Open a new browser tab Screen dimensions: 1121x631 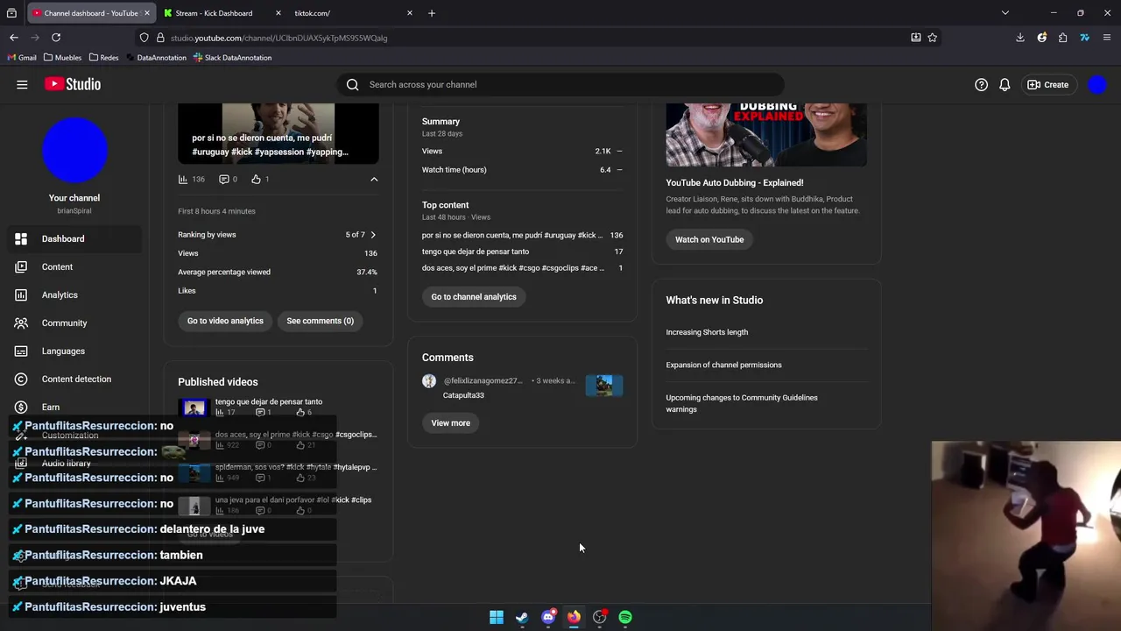[x=432, y=13]
